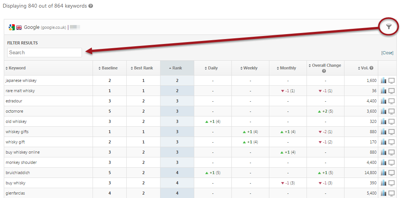401x198 pixels.
Task: Open monitor icon for japanese whiskey row
Action: (x=392, y=80)
